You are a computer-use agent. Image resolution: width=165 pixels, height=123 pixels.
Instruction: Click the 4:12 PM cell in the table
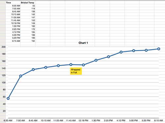pos(13,32)
